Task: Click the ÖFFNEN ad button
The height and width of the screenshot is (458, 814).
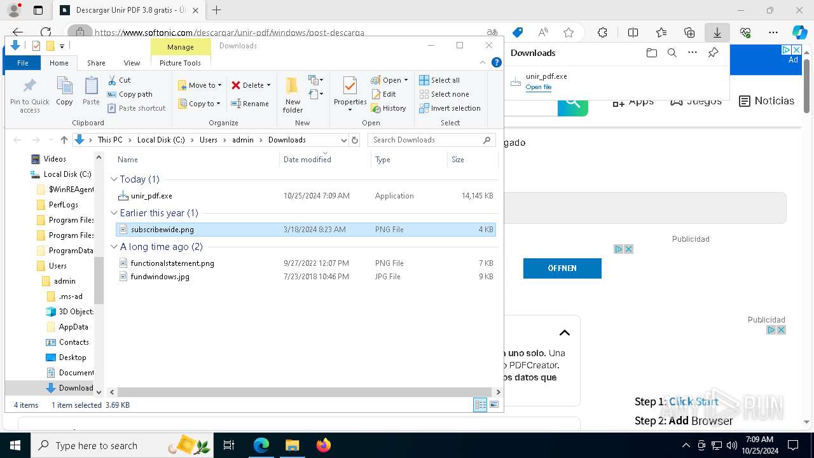Action: tap(562, 268)
